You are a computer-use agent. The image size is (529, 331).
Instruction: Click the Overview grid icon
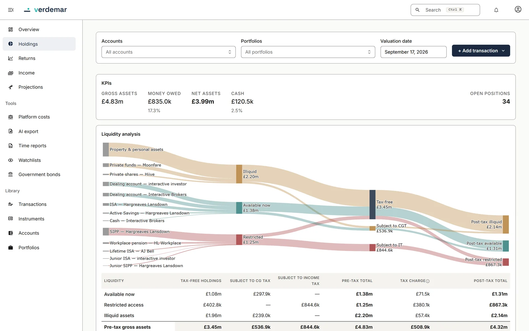click(11, 29)
